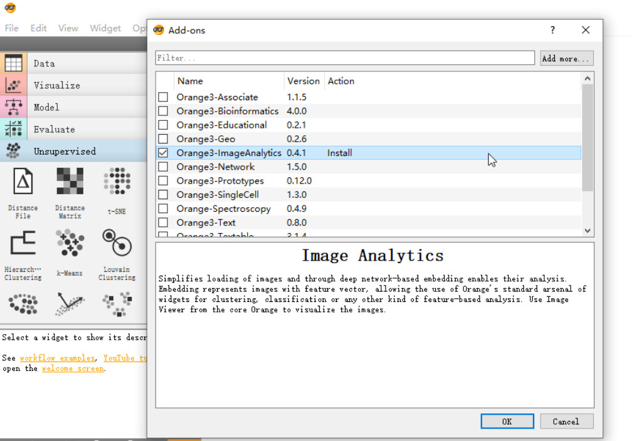
Task: Close the Add-ons dialog
Action: click(586, 30)
